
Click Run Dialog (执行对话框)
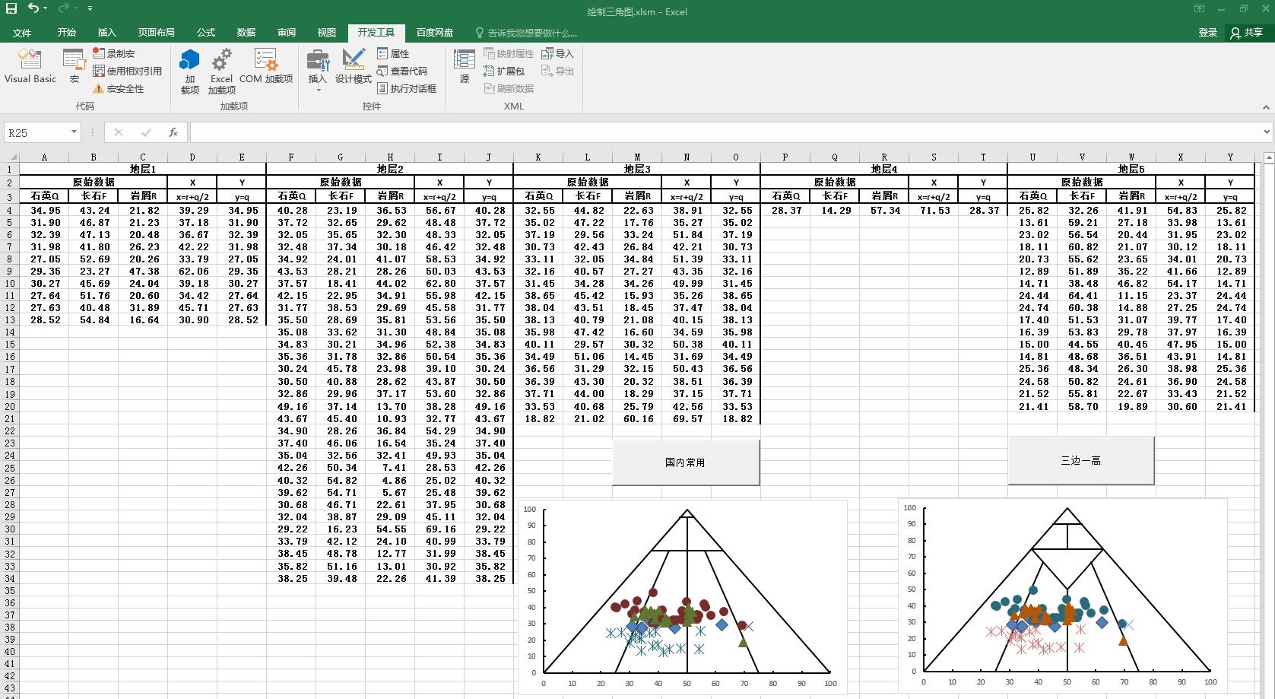pos(407,88)
